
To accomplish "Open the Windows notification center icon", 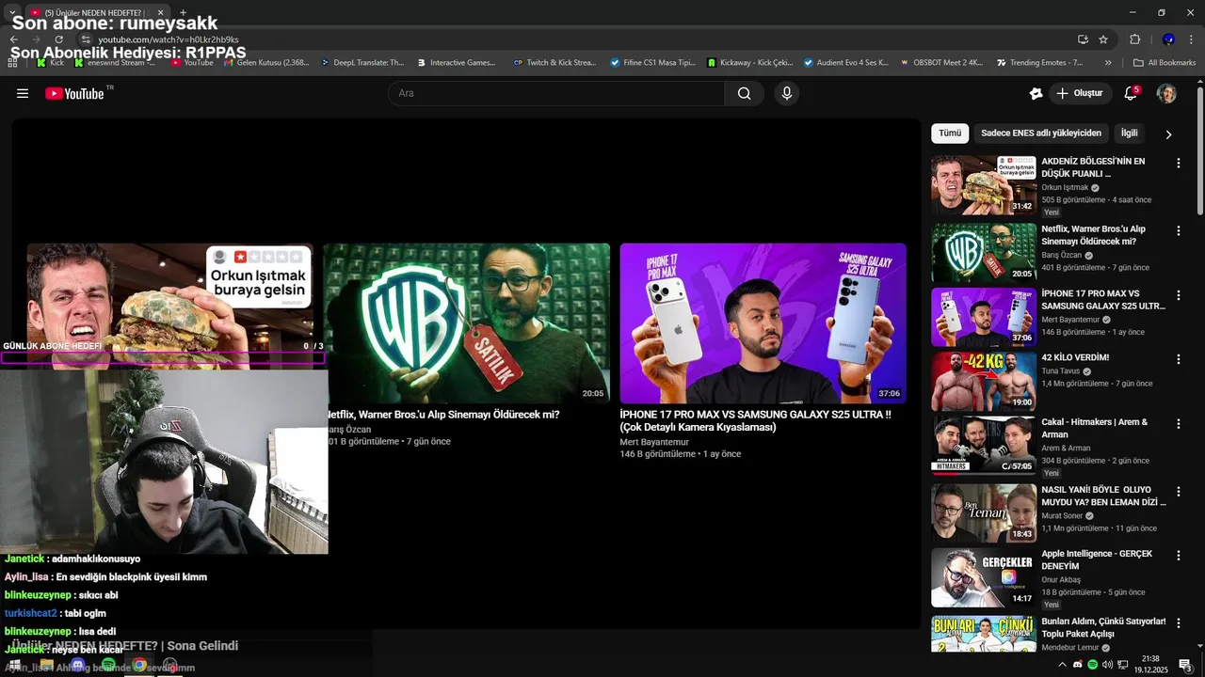I will (x=1188, y=665).
